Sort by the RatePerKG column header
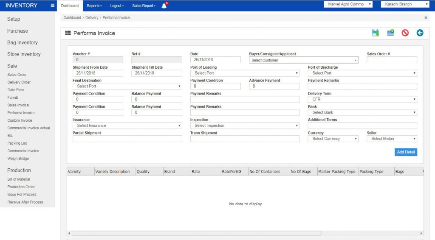 coord(234,172)
